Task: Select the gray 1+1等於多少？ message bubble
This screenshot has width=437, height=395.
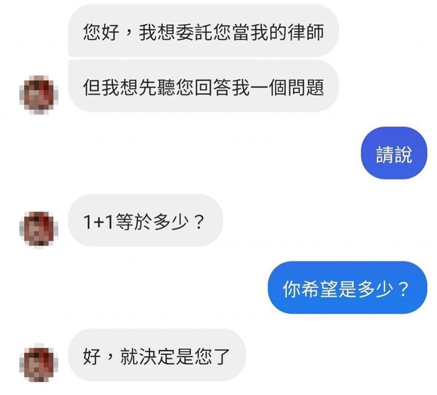Action: 145,220
